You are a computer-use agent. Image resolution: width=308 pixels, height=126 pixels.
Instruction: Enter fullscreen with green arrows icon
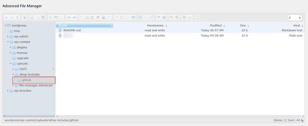tap(197, 18)
